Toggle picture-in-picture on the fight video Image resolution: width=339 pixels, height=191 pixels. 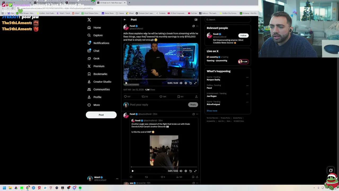click(x=190, y=171)
